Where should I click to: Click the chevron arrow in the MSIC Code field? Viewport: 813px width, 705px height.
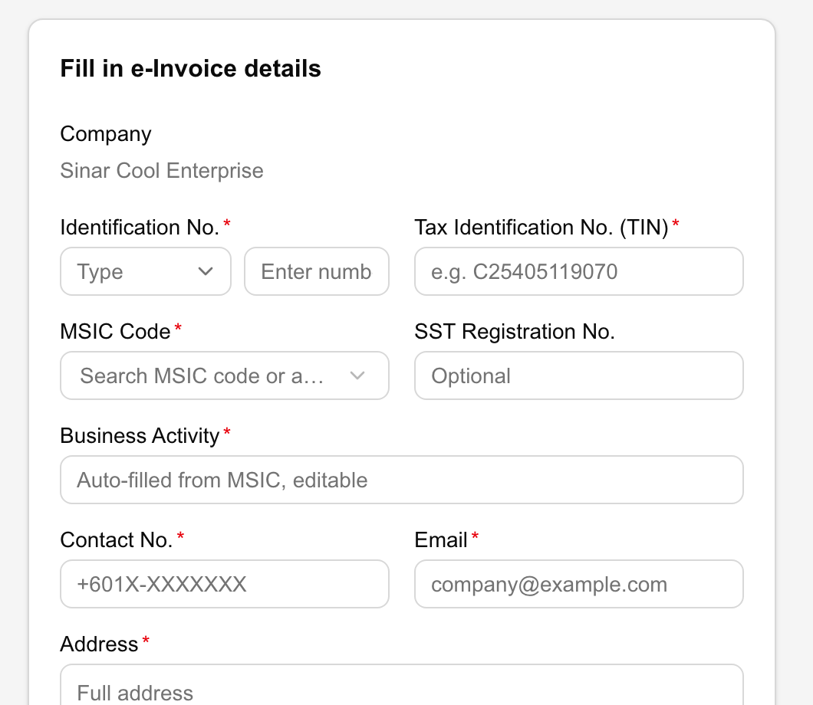tap(357, 375)
